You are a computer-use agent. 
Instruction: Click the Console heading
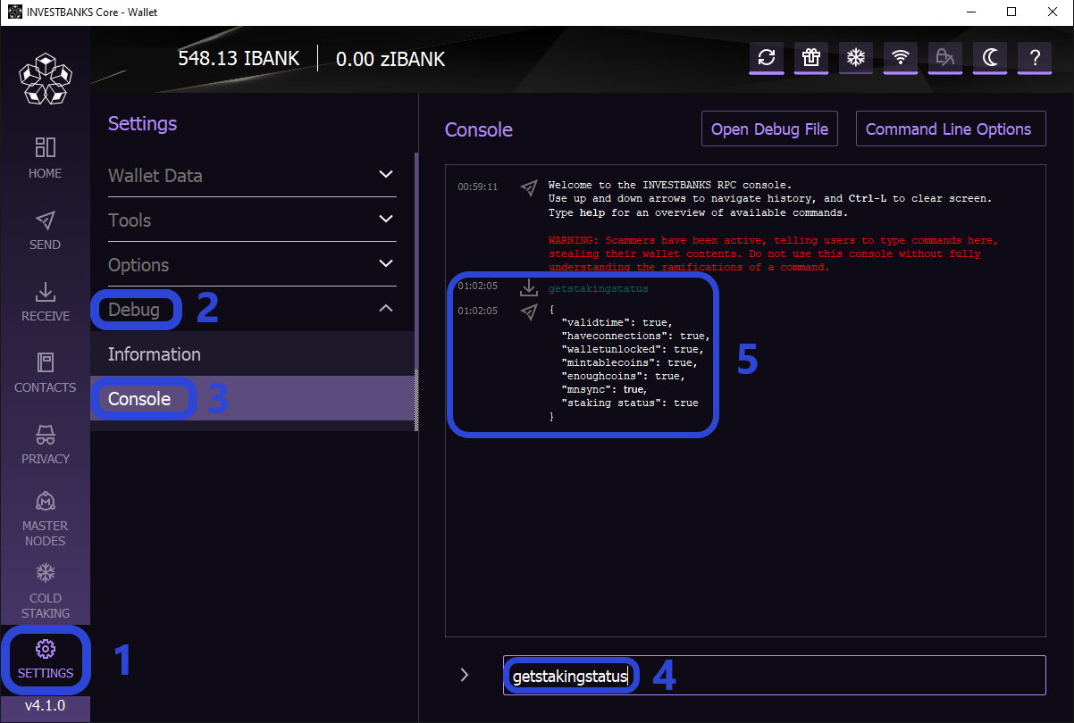coord(479,129)
